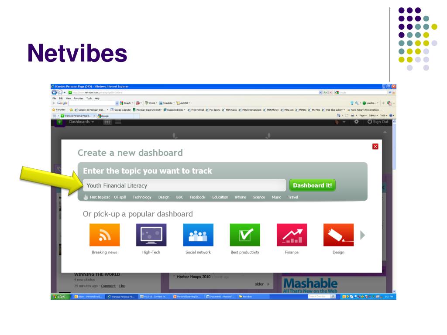Select the Science hot topic
Image resolution: width=447 pixels, height=335 pixels.
click(259, 197)
